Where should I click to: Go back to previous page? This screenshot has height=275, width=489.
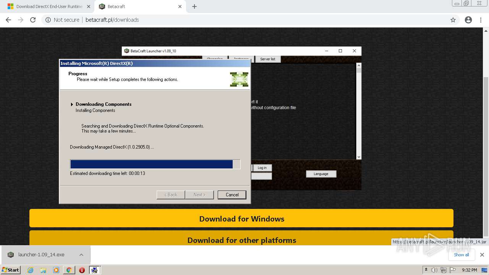coord(8,20)
